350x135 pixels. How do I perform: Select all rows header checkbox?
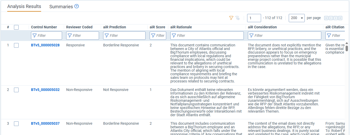(x=16, y=27)
